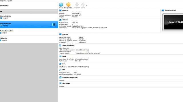This screenshot has width=183, height=102.
Task: Click Ubuntu2204LTS power state icon
Action: point(1,25)
